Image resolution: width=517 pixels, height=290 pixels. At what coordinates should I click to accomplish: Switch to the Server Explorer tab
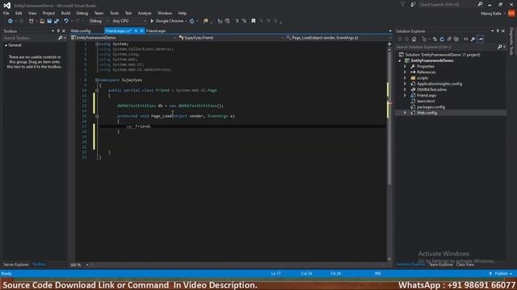pos(16,265)
